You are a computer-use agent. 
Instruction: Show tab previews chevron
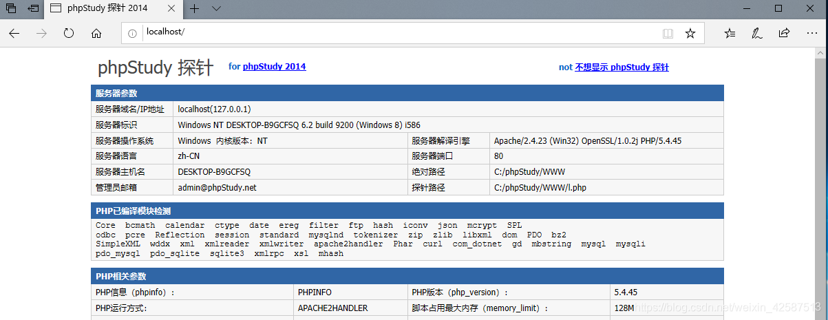216,9
